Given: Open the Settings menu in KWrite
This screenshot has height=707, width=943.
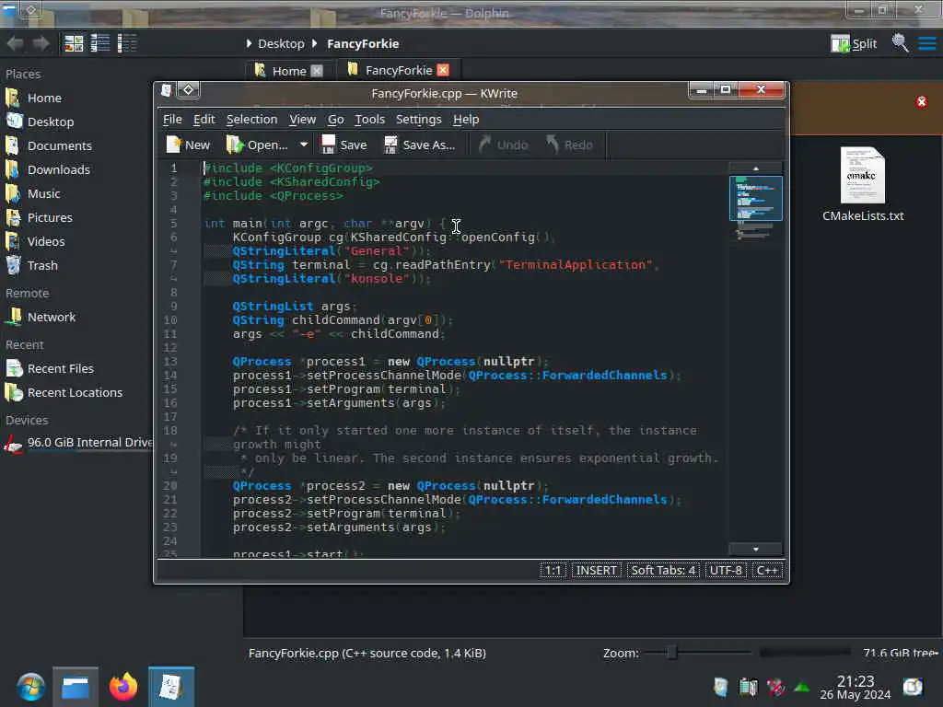Looking at the screenshot, I should point(419,119).
